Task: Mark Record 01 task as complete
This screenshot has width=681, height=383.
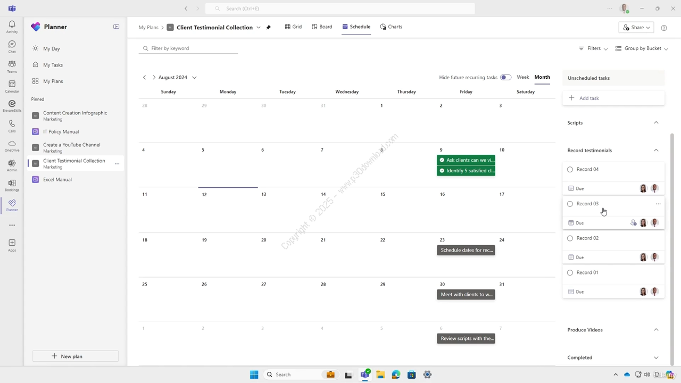Action: [x=570, y=273]
